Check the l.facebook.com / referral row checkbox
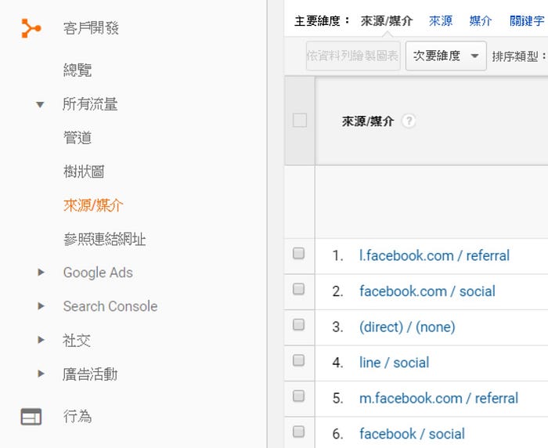 298,253
